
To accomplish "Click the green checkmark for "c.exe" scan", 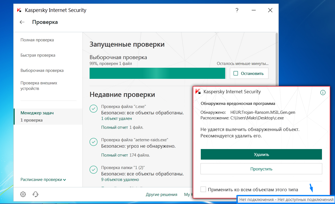I will coord(94,109).
